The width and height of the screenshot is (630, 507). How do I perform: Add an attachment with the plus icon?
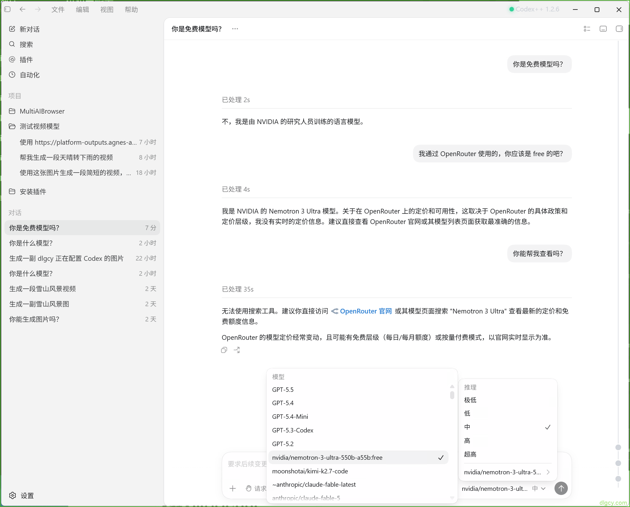tap(233, 488)
